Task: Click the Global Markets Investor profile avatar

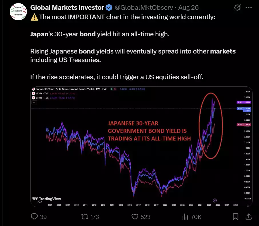Action: (x=18, y=11)
